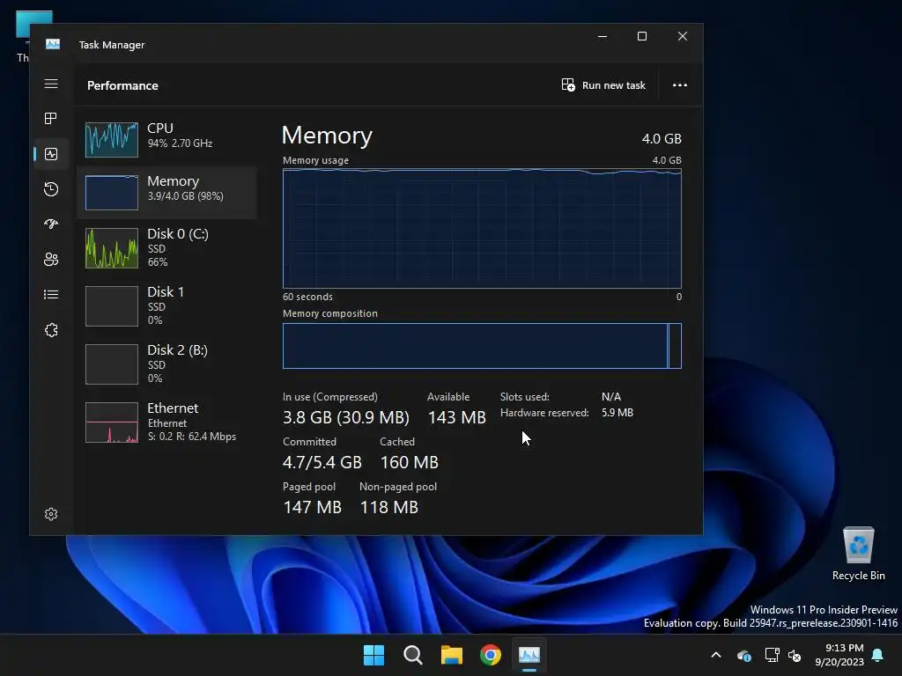This screenshot has width=902, height=676.
Task: Click the "118 MB" non-paged pool value
Action: pos(388,507)
